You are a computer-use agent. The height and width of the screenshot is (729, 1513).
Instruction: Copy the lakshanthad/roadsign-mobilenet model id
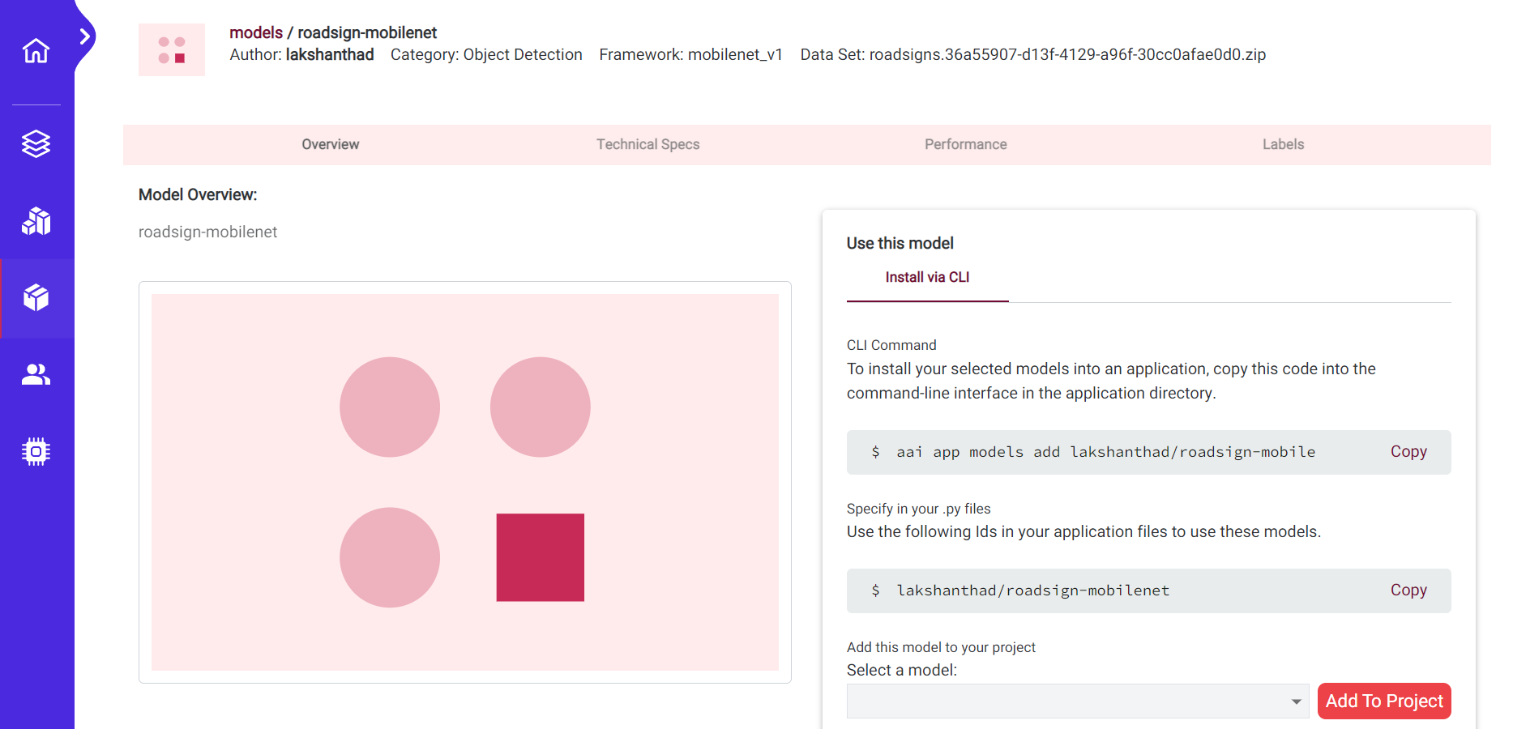(1408, 590)
